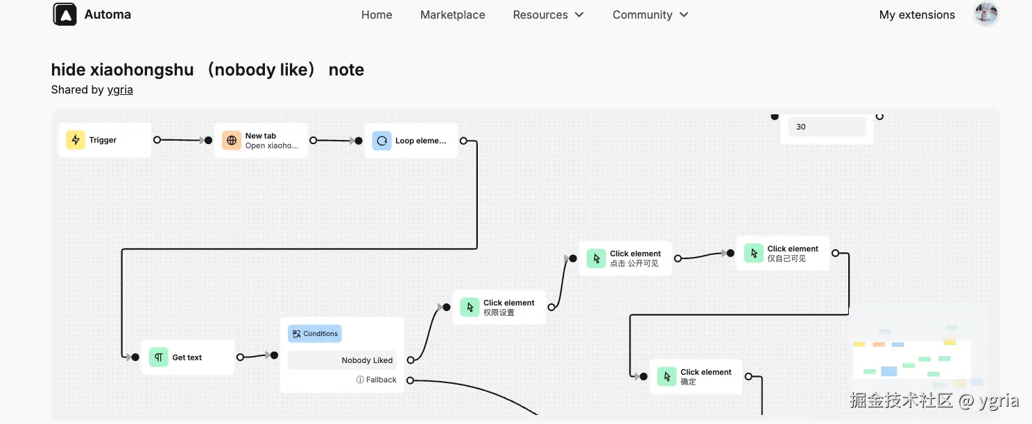Viewport: 1032px width, 424px height.
Task: Select the Trigger block label
Action: click(103, 140)
